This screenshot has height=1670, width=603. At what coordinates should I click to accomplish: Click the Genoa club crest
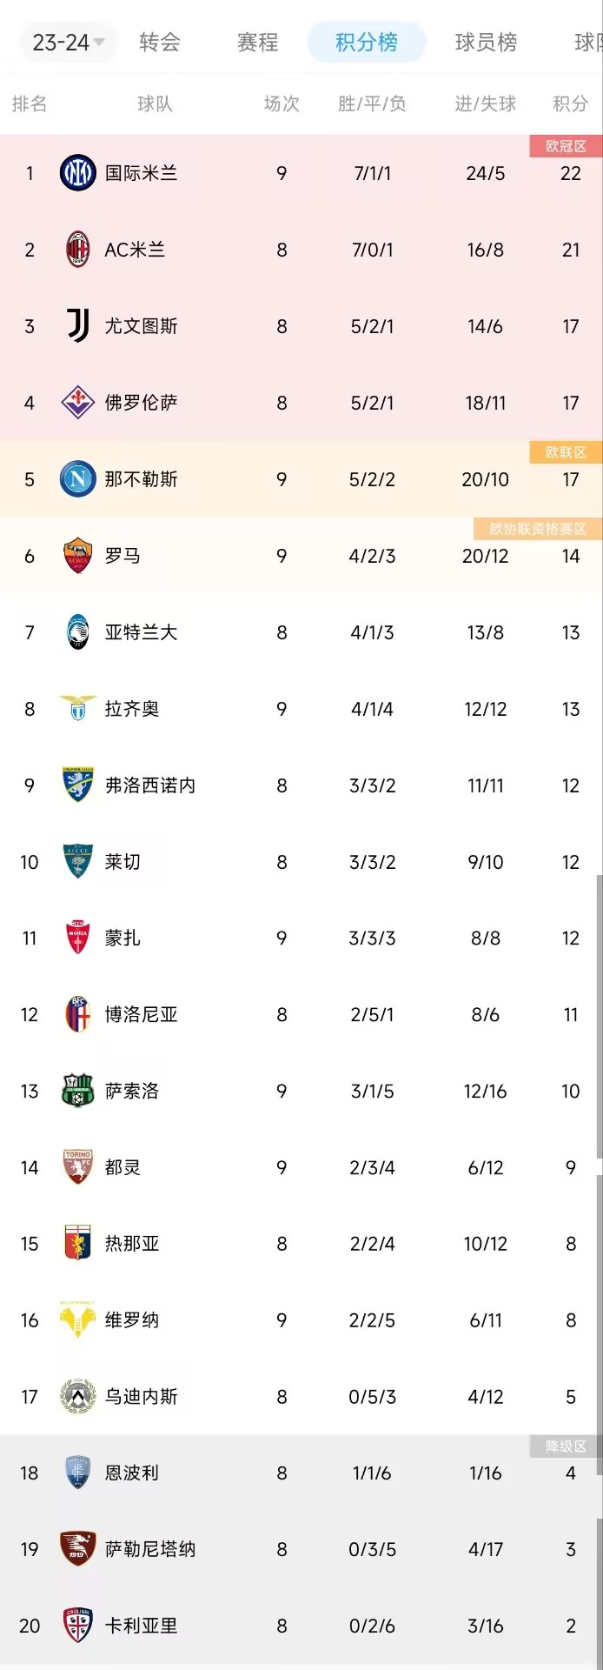pyautogui.click(x=77, y=1244)
